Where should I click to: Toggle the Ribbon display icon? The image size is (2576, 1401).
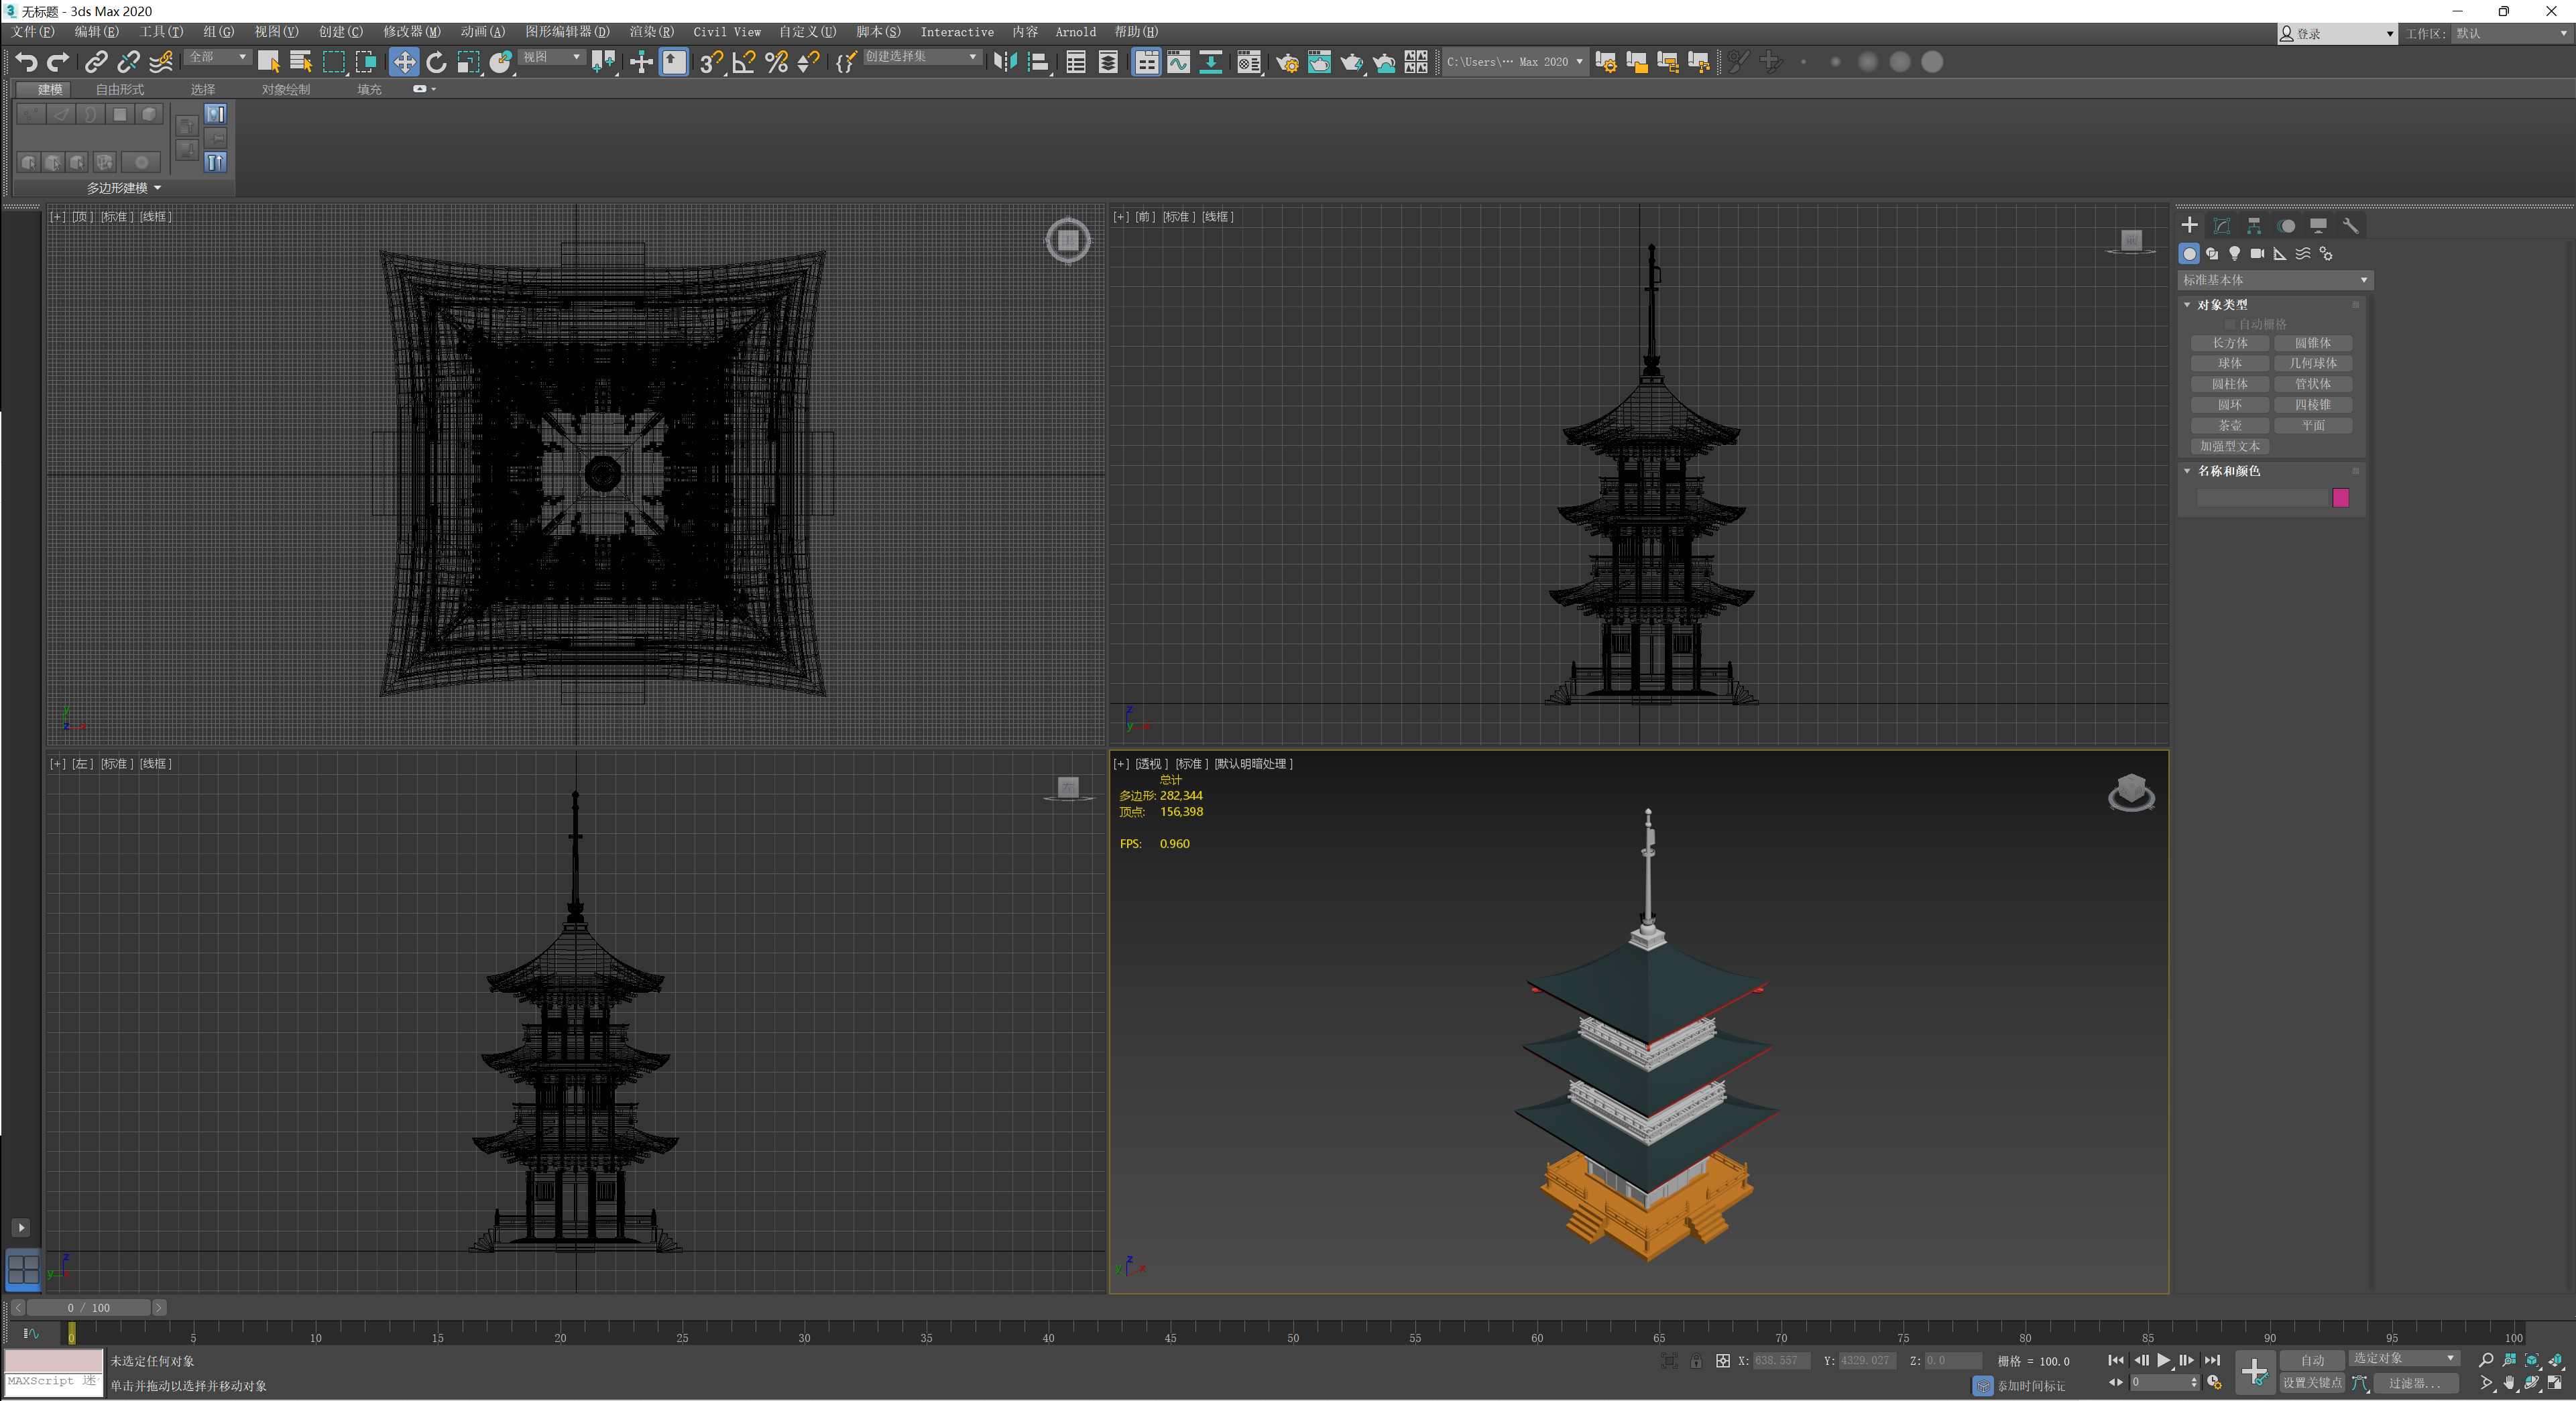(1146, 62)
